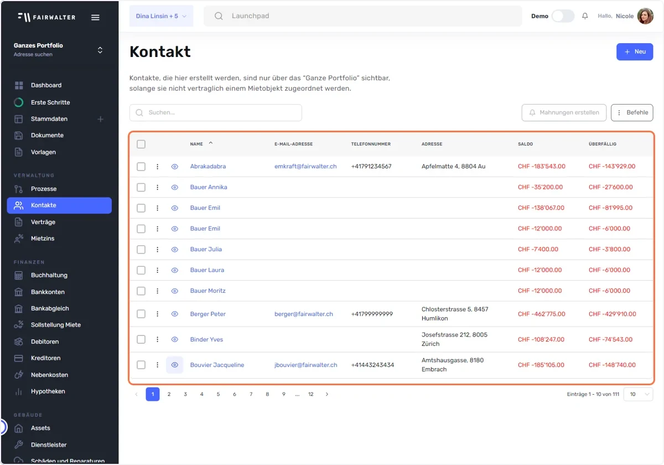This screenshot has width=664, height=465.
Task: Check the Abrakadabra row checkbox
Action: pos(141,166)
